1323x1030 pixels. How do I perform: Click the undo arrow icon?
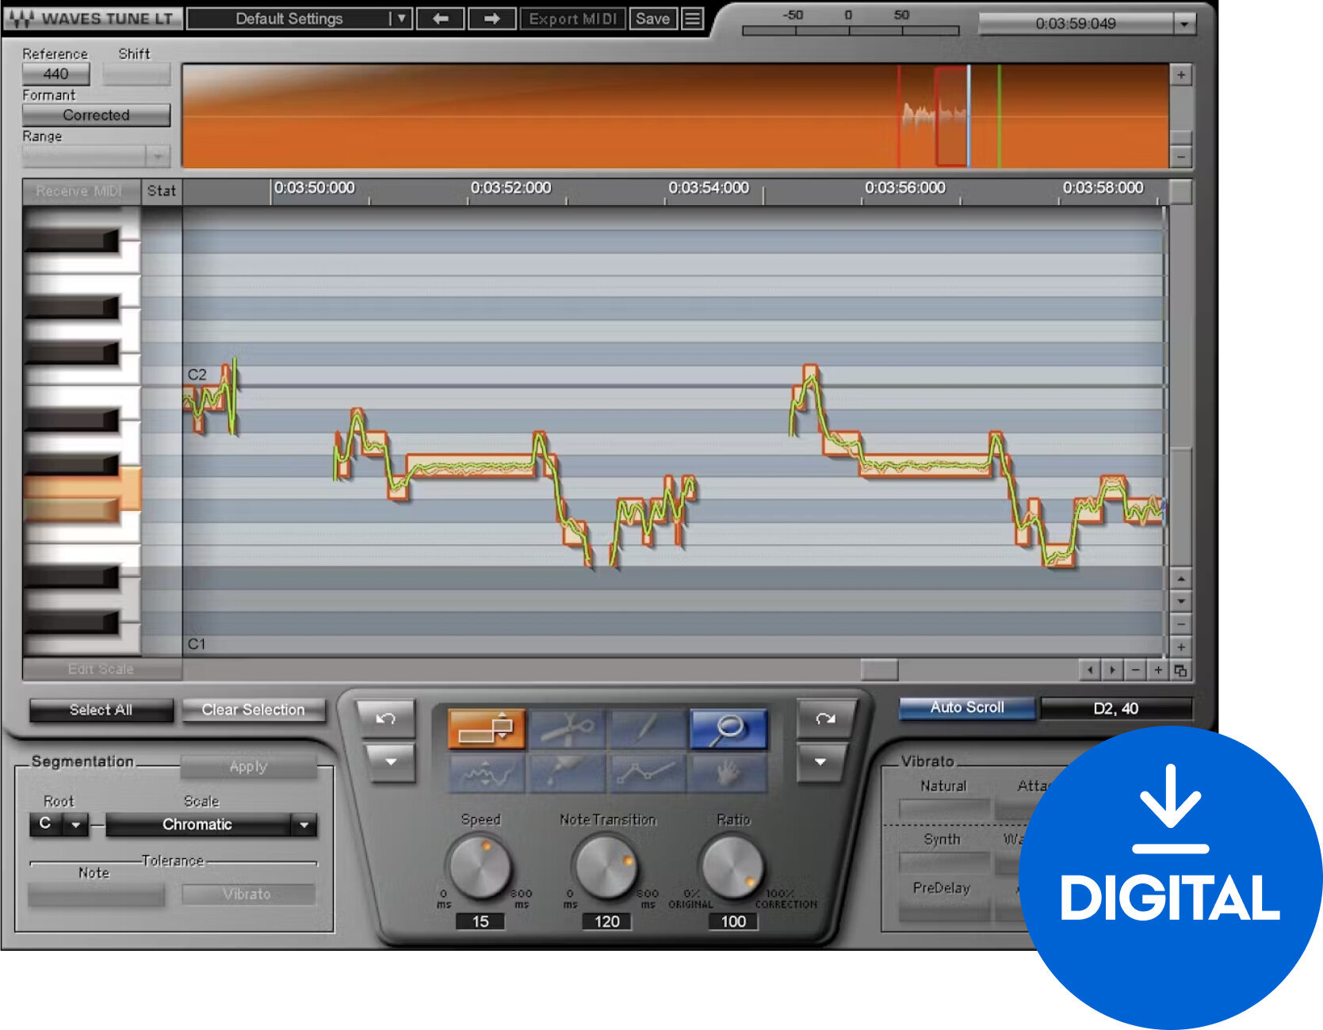coord(385,719)
